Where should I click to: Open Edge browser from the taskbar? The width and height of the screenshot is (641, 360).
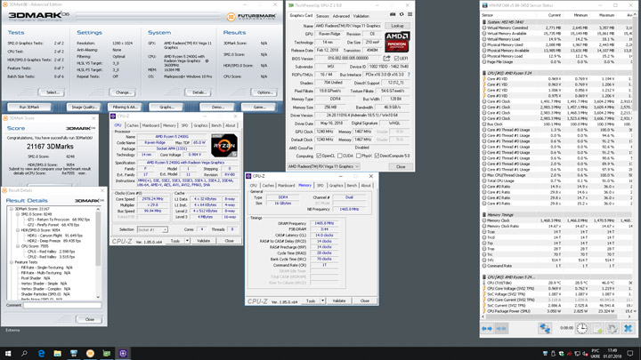(x=41, y=353)
